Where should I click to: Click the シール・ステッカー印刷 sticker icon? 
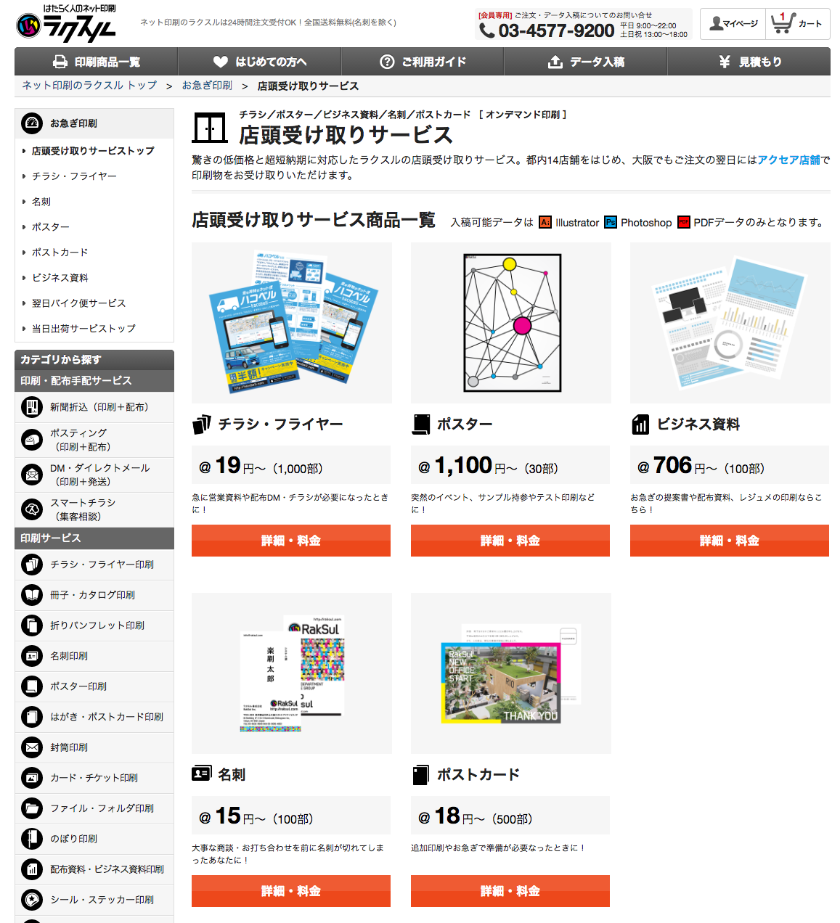click(32, 900)
